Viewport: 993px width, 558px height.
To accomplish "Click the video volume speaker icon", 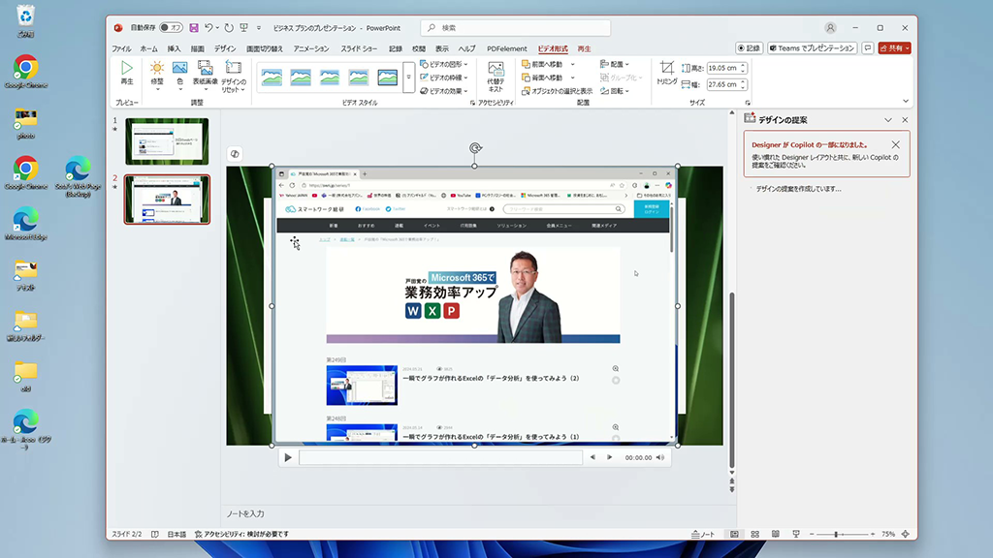I will point(659,457).
